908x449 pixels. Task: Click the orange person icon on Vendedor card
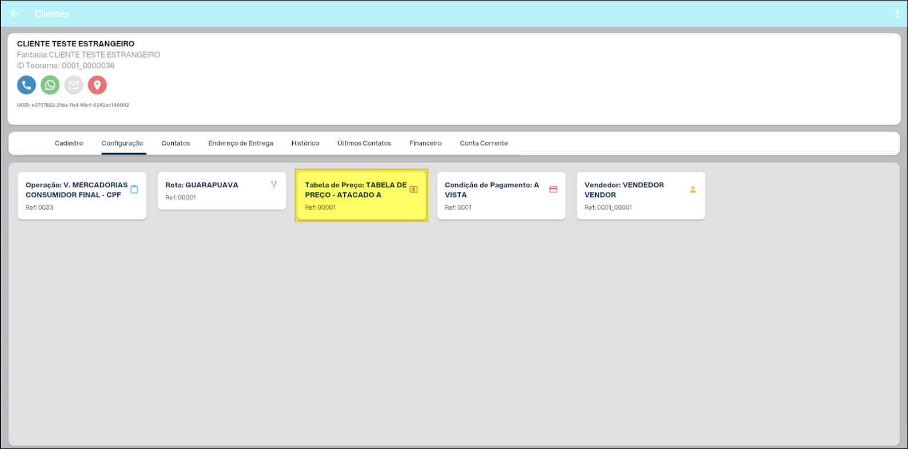tap(692, 190)
